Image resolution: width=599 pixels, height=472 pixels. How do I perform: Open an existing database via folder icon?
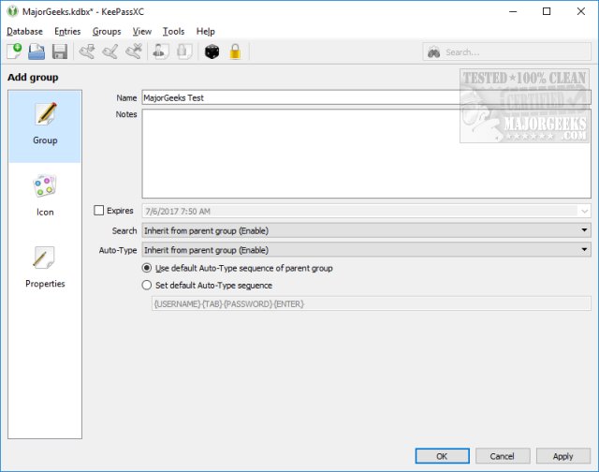(x=37, y=52)
